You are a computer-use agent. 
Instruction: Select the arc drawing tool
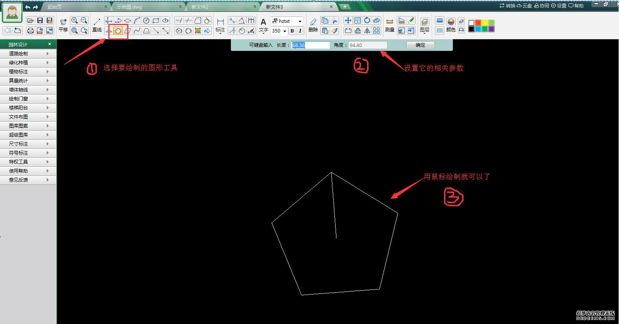[x=137, y=21]
